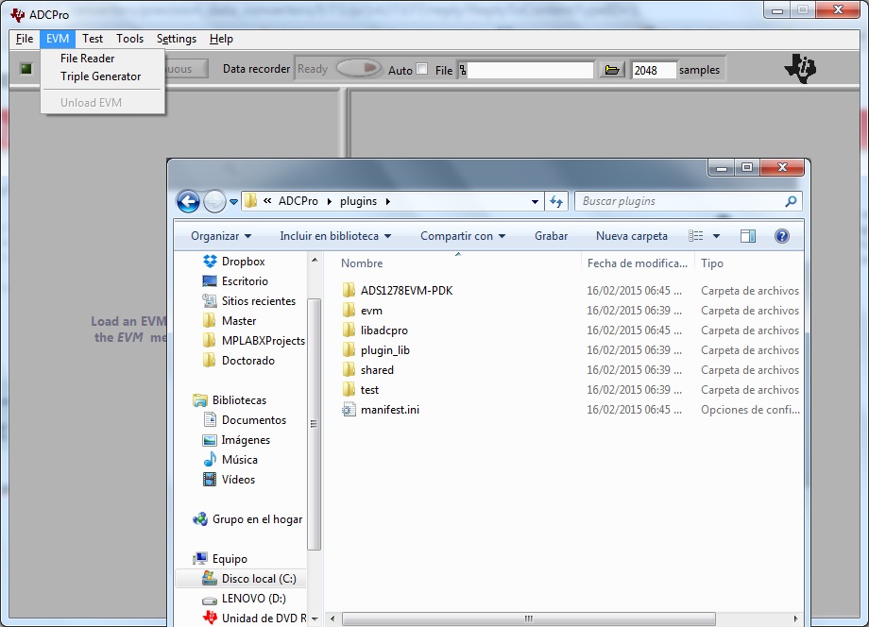The width and height of the screenshot is (869, 627).
Task: Click the Explorer help question icon
Action: [x=782, y=236]
